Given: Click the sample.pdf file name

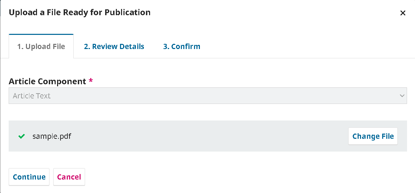Looking at the screenshot, I should tap(52, 136).
